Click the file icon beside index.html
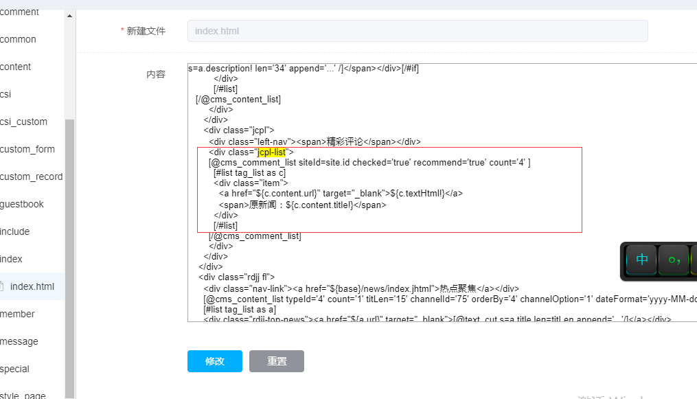Viewport: 697px width, 399px height. click(x=1, y=286)
